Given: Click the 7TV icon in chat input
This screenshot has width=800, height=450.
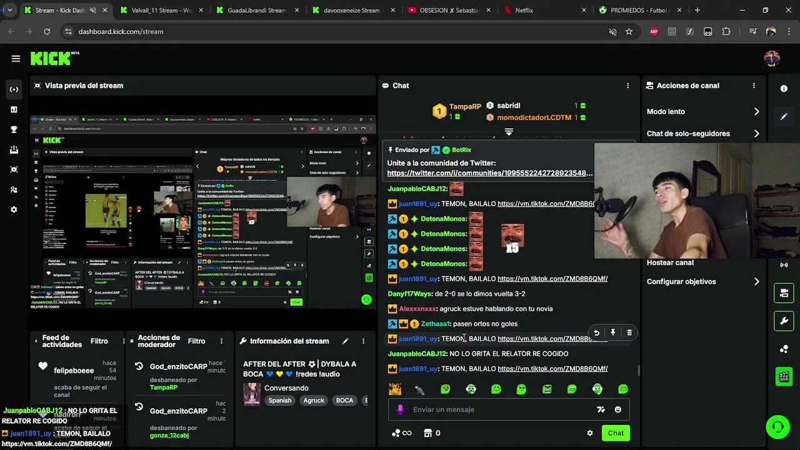Looking at the screenshot, I should pyautogui.click(x=601, y=409).
